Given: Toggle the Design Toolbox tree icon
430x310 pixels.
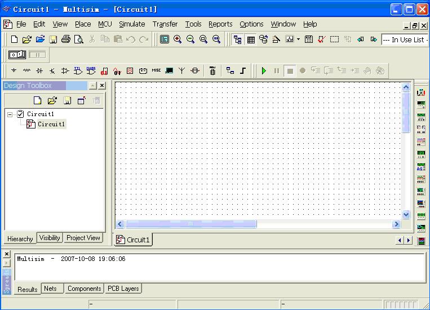Looking at the screenshot, I should (237, 39).
